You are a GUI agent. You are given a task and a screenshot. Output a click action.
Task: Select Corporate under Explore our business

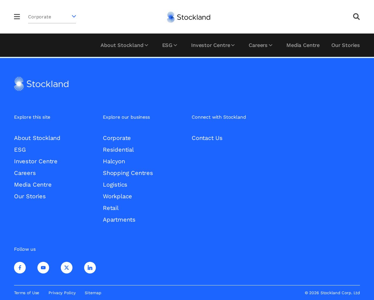pyautogui.click(x=117, y=138)
